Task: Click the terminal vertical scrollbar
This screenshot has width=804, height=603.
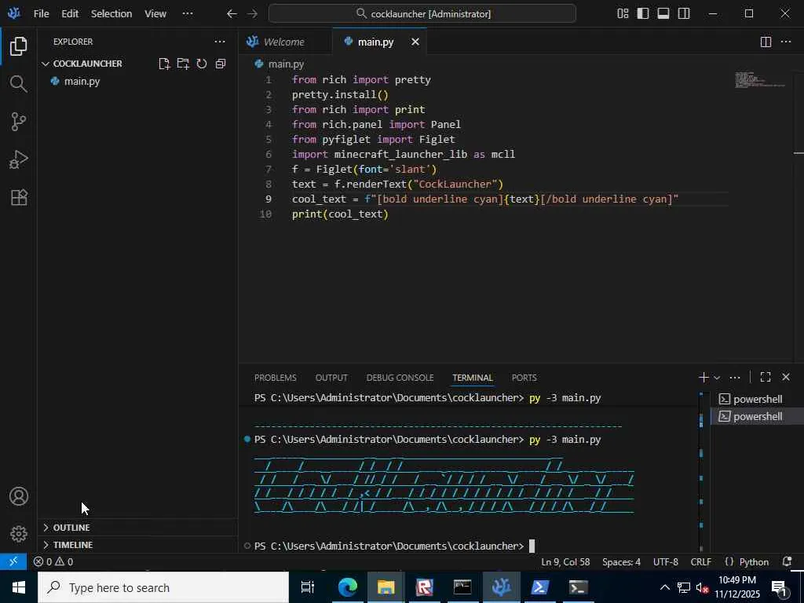Action: 701,472
